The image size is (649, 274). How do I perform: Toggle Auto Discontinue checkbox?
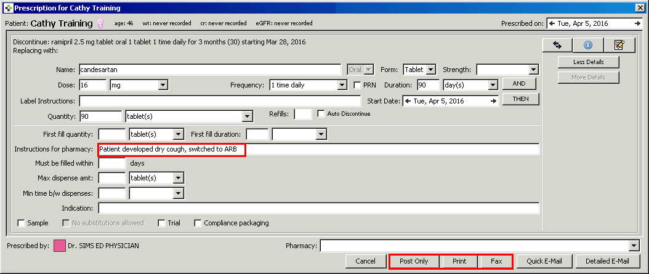point(321,114)
